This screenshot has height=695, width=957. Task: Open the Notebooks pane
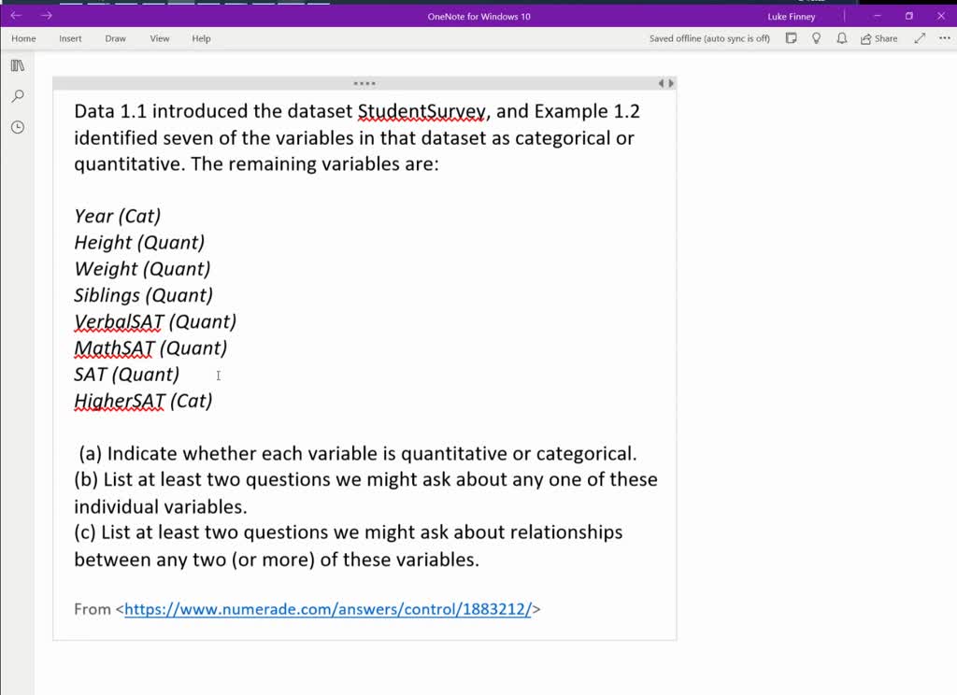(17, 65)
